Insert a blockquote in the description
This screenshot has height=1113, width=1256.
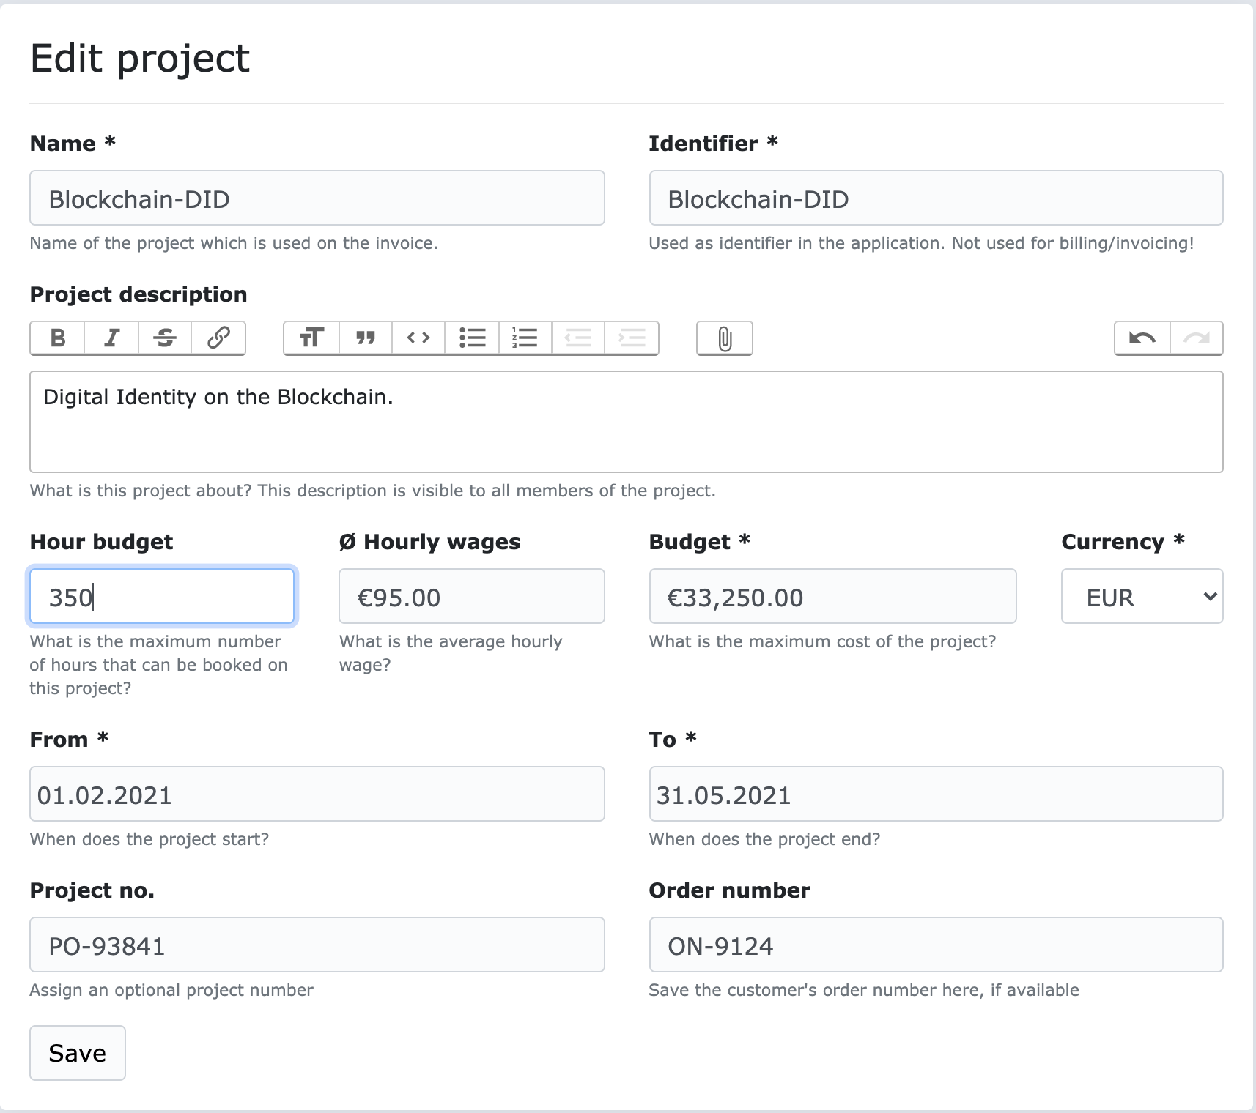pyautogui.click(x=364, y=338)
